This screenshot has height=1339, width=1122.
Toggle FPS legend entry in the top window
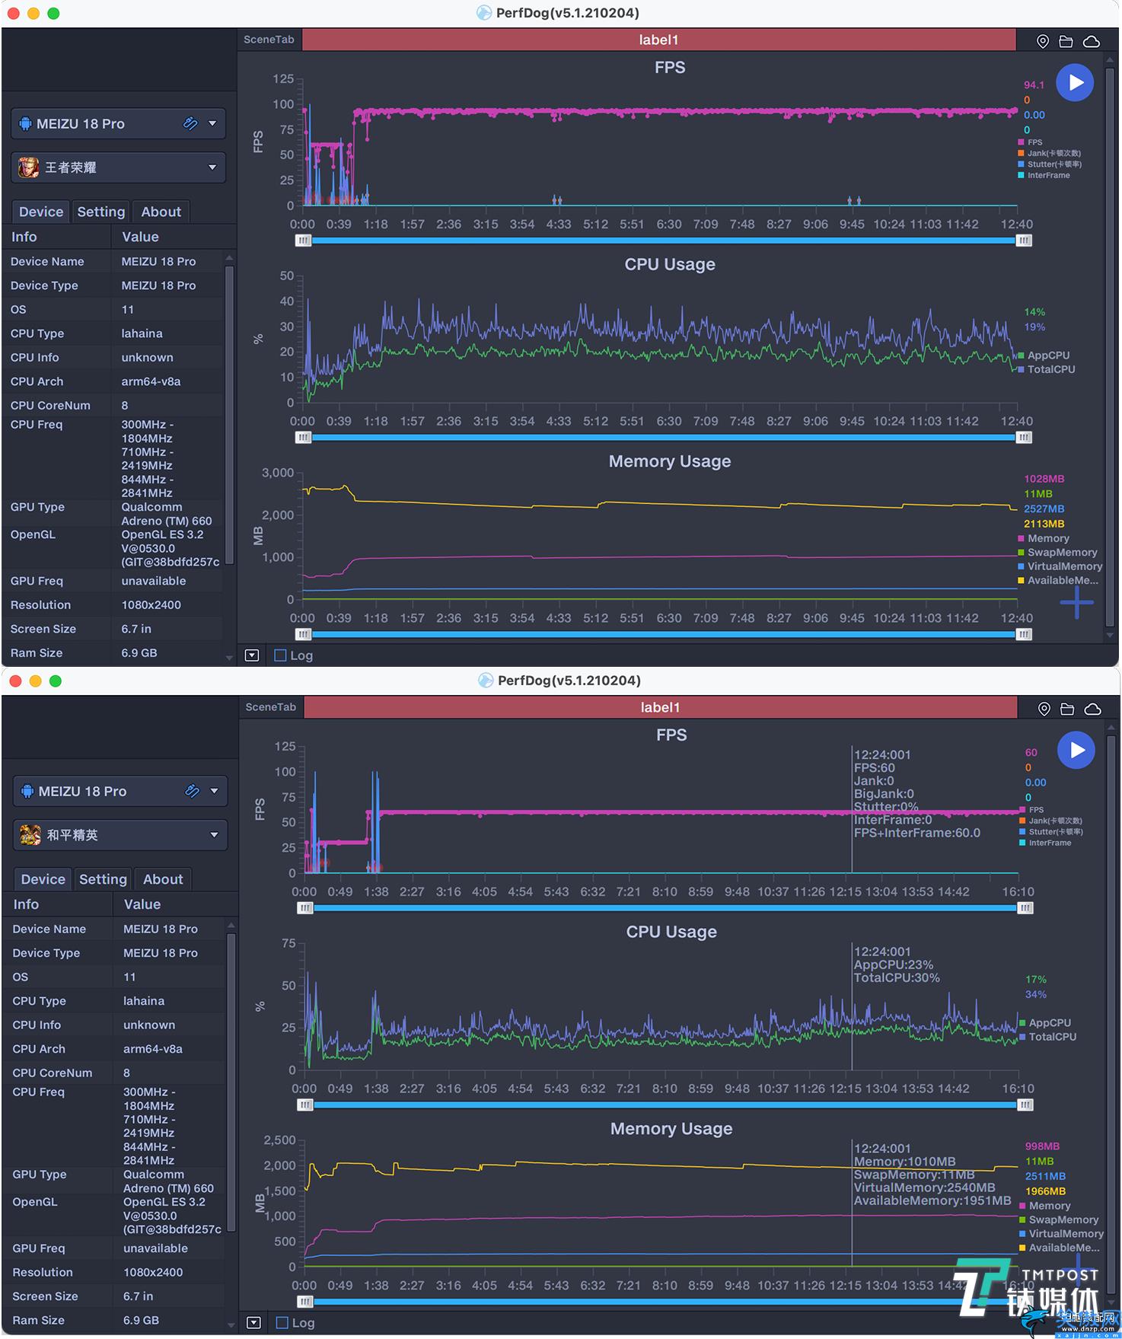click(x=1031, y=142)
